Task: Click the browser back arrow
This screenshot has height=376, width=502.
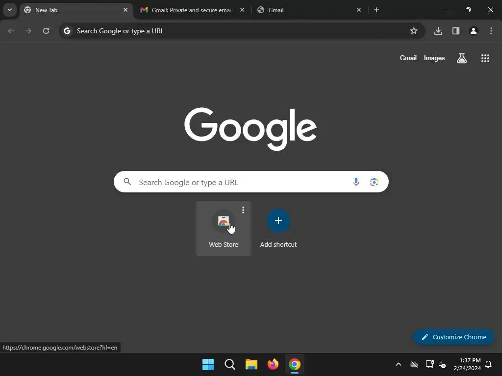Action: 11,31
